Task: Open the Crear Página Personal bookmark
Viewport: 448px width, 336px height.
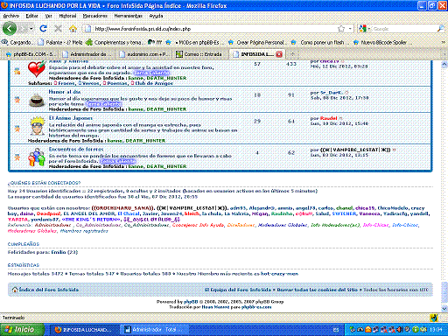Action: 256,43
